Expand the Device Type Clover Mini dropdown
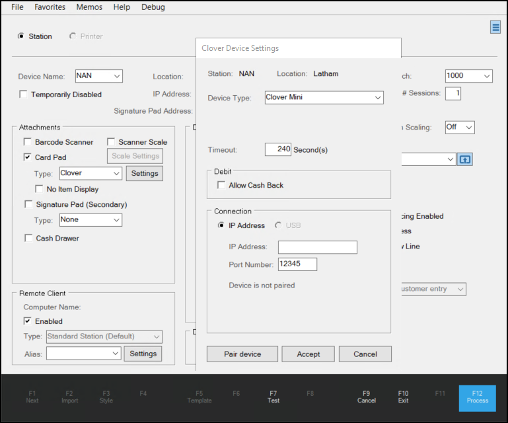Viewport: 508px width, 423px height. pyautogui.click(x=324, y=98)
